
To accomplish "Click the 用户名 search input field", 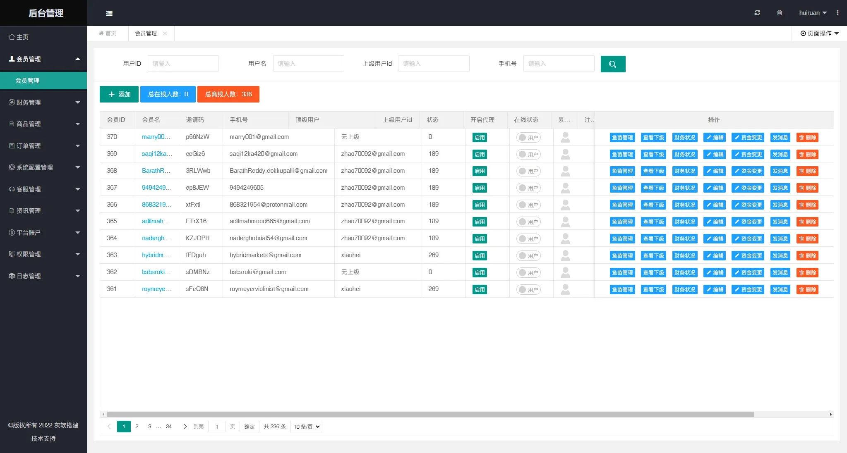I will pos(308,64).
